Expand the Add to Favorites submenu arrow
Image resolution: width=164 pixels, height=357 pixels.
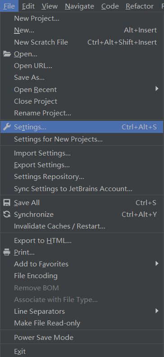tap(157, 264)
